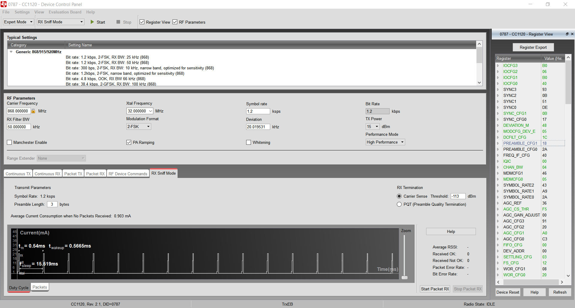Click the Device Reset button
This screenshot has width=575, height=308.
coord(508,292)
